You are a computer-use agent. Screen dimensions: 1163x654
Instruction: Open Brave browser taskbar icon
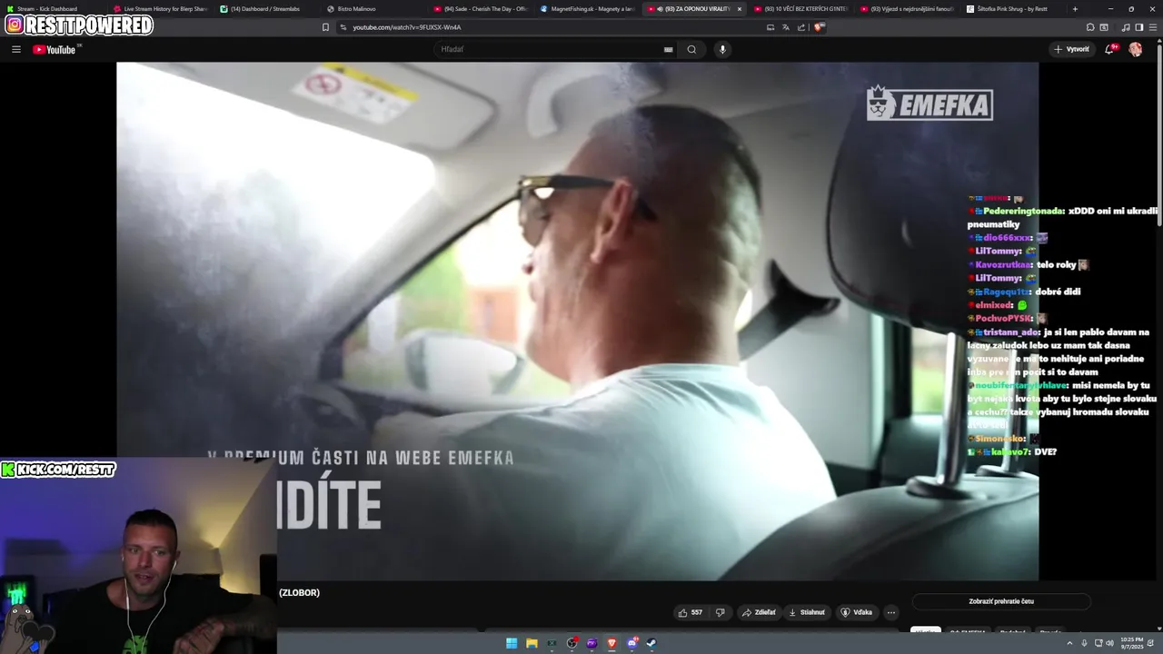click(x=611, y=643)
